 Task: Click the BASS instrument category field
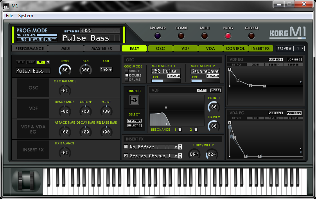coord(100,30)
